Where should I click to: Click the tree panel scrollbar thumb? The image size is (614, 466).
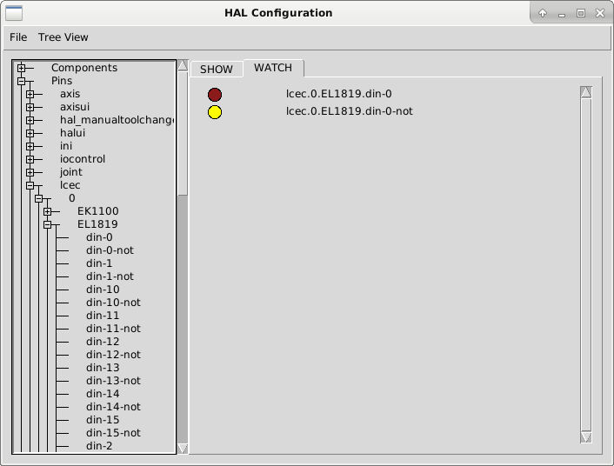click(x=183, y=133)
